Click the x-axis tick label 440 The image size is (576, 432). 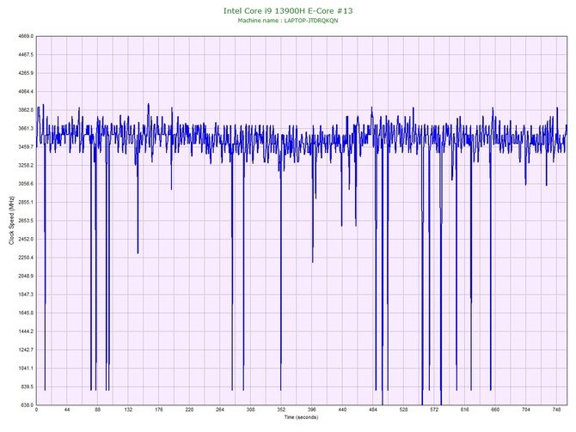(x=342, y=410)
